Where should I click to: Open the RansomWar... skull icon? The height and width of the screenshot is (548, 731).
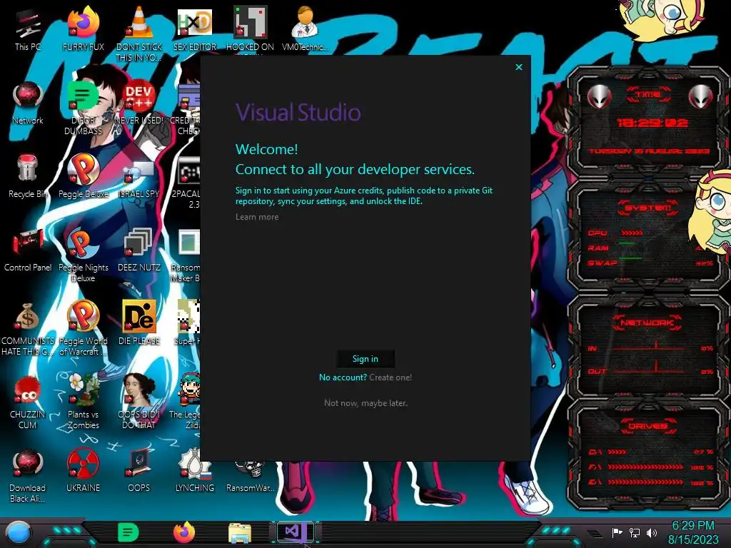(x=250, y=473)
